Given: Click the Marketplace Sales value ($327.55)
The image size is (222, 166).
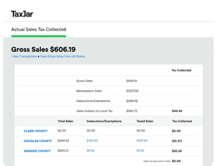Looking at the screenshot, I should (x=132, y=91).
